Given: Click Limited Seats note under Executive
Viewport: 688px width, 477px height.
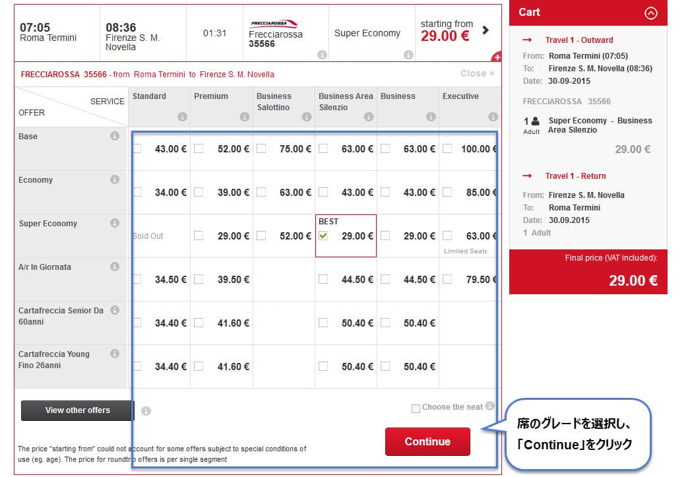Looking at the screenshot, I should point(466,251).
